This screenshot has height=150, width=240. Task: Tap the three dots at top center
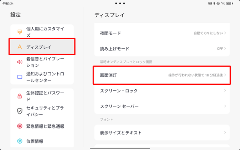pyautogui.click(x=120, y=3)
